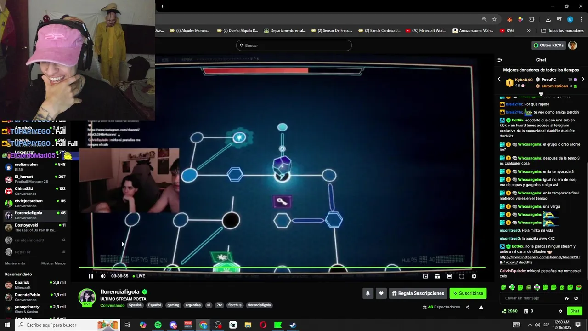588x331 pixels.
Task: Open picture-in-picture mode for the player
Action: (425, 276)
